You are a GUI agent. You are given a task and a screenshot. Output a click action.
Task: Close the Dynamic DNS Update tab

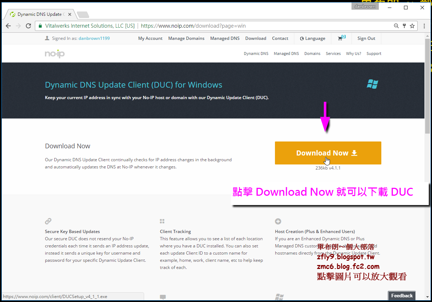pos(70,15)
